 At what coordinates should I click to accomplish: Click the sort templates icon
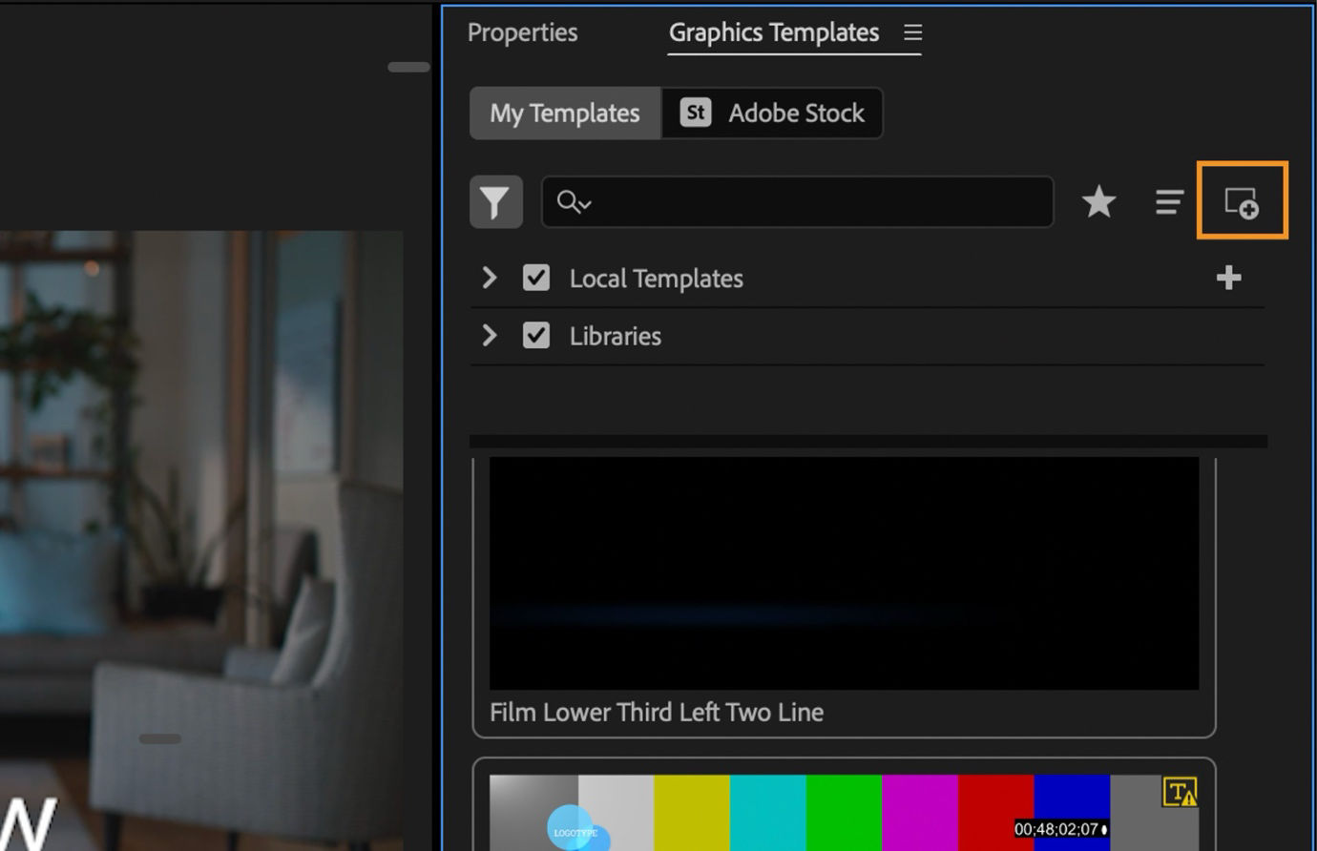1168,201
